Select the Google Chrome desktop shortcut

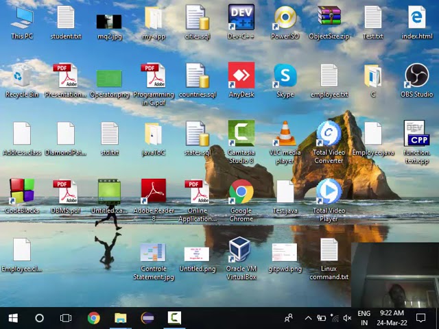click(x=241, y=193)
